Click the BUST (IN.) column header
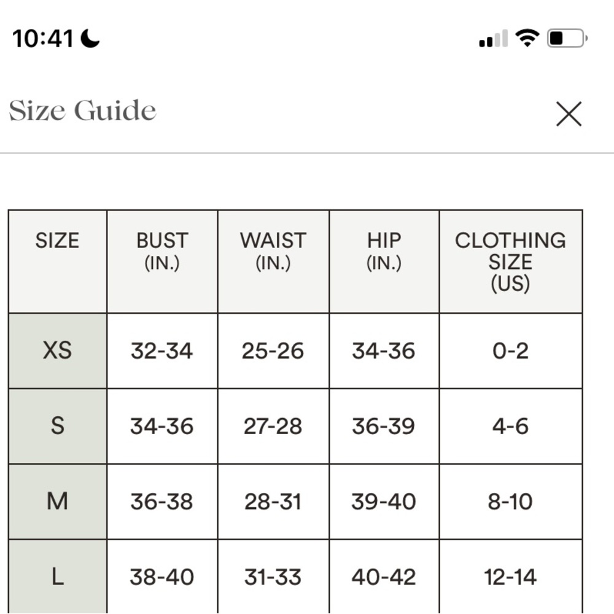 162,261
